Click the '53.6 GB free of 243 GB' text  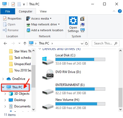coord(71,63)
